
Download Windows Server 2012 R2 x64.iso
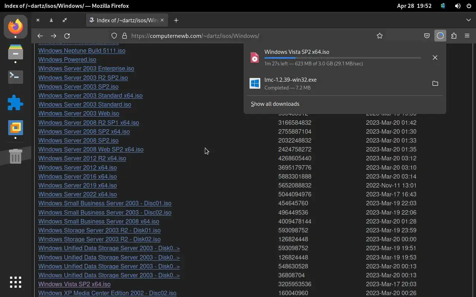point(82,158)
